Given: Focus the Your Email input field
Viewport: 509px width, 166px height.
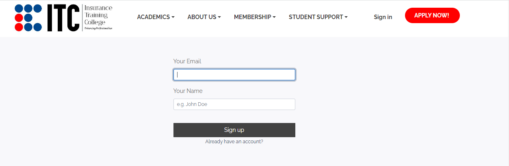Looking at the screenshot, I should (x=234, y=75).
